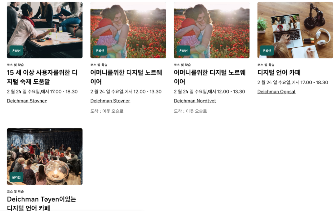Click the '도착 : 이웃 오슬로' text under Deichman Nordtvet
Viewport: 336px width, 211px height.
pyautogui.click(x=190, y=111)
